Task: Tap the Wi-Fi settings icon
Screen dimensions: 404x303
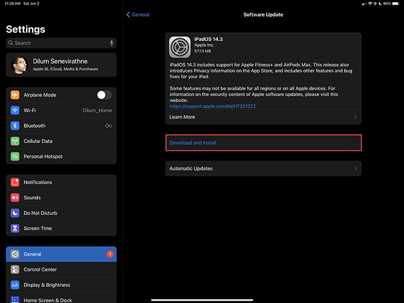Action: [x=15, y=111]
